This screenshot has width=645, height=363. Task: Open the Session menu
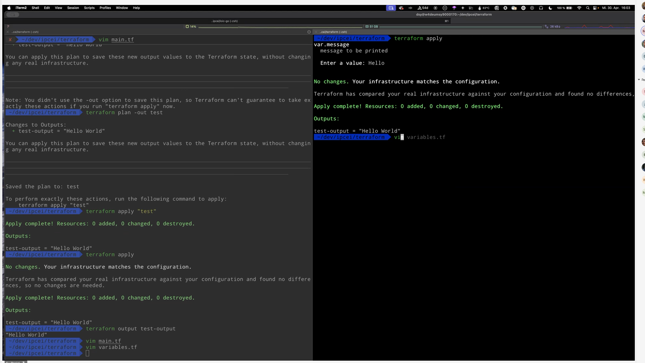(73, 8)
